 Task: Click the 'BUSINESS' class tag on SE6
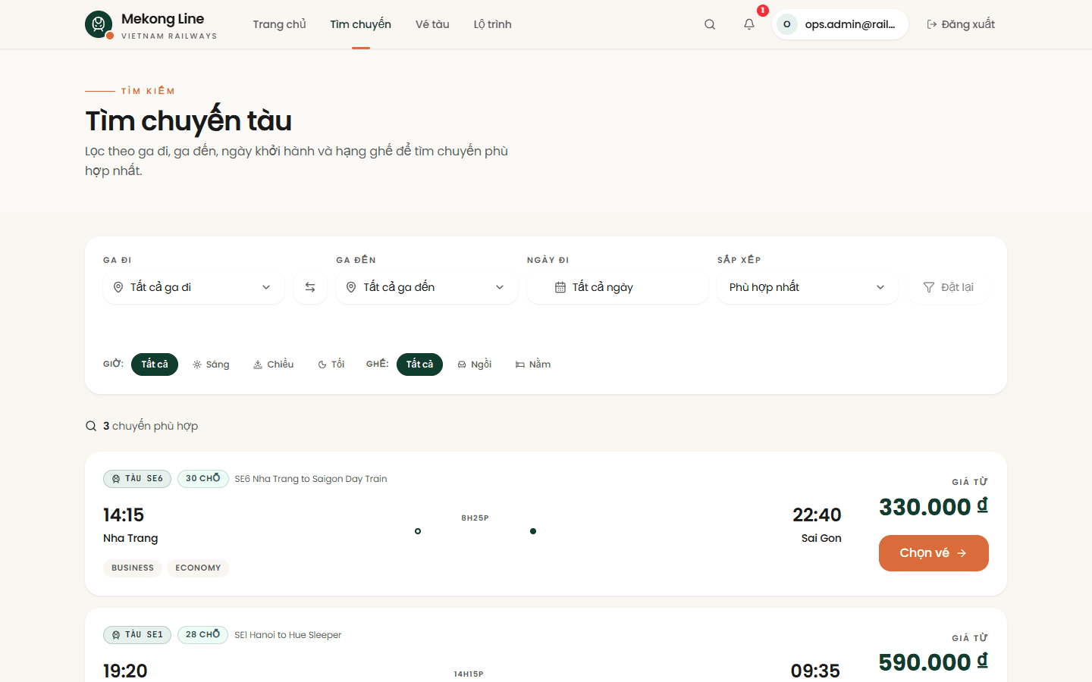point(133,568)
